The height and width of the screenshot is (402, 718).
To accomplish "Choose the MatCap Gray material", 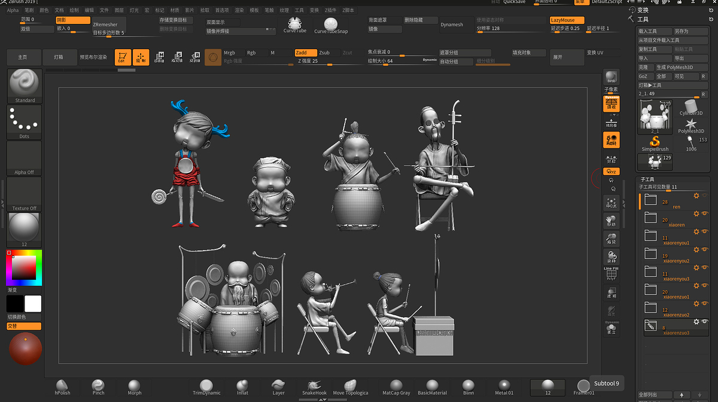I will click(x=396, y=388).
